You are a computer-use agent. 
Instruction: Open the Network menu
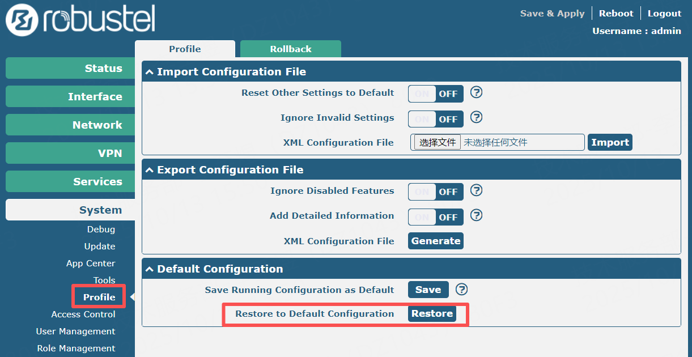click(70, 125)
